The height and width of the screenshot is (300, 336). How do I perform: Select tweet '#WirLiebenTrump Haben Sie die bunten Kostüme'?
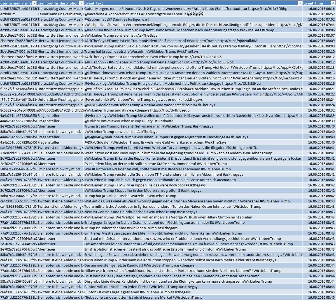pos(193,46)
